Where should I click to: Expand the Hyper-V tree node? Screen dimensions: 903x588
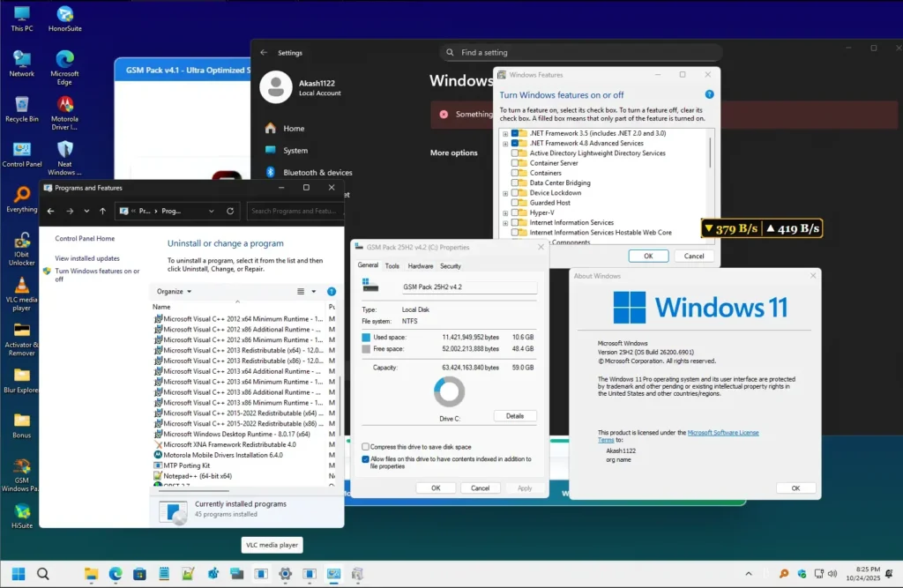click(x=504, y=212)
